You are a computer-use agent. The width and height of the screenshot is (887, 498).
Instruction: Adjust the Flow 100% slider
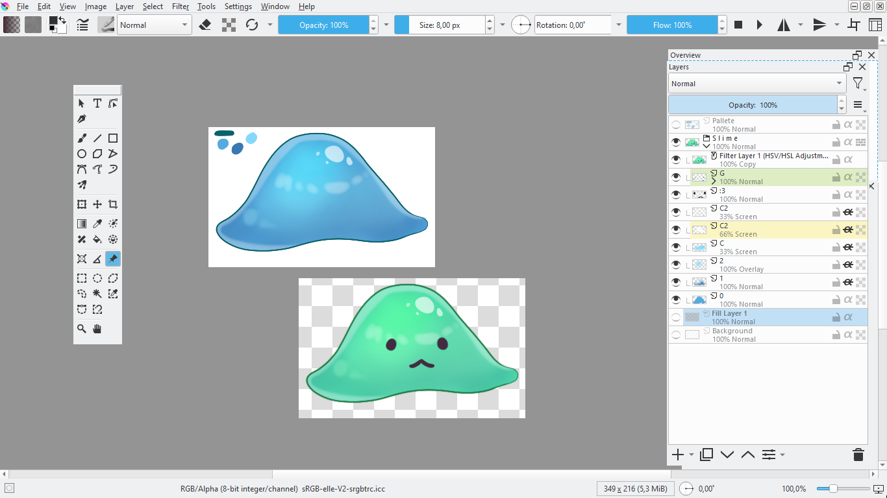pos(672,25)
